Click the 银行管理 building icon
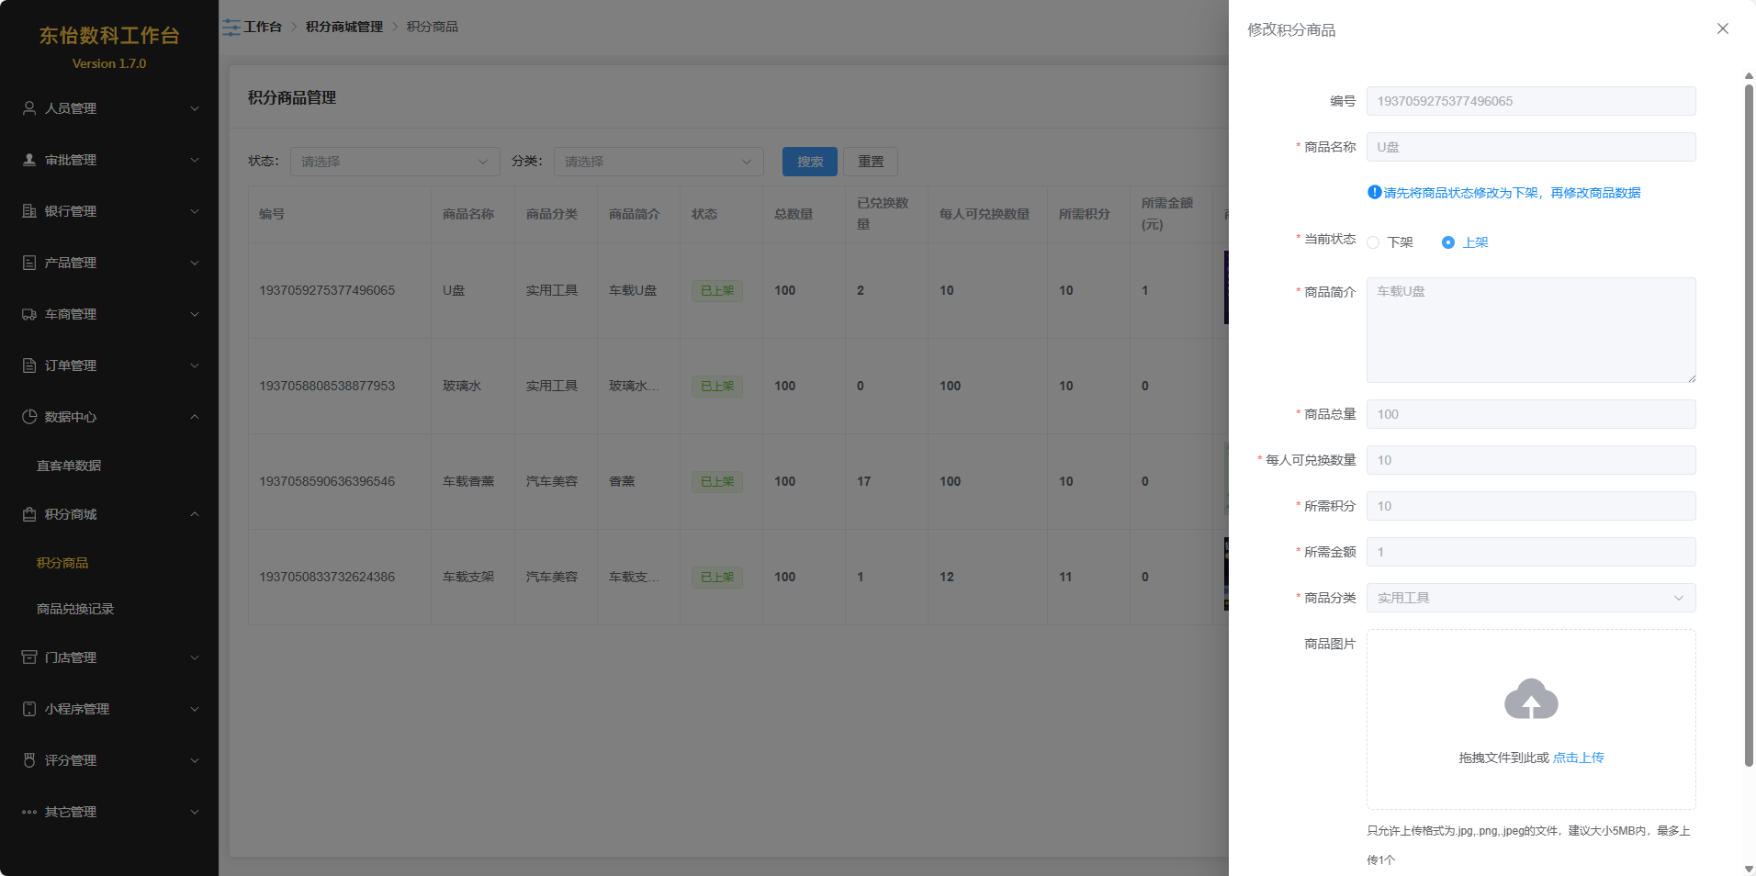 29,211
